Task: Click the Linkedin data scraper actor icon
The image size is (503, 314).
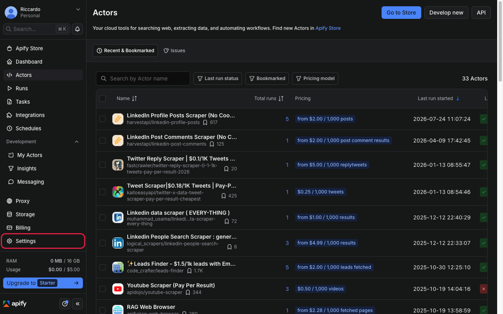Action: [x=118, y=217]
